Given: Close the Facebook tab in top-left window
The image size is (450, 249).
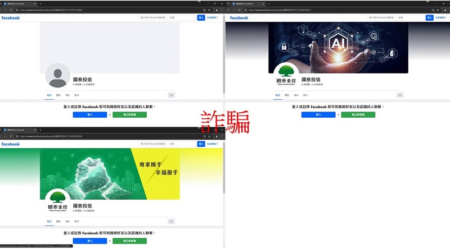Looking at the screenshot, I should coord(35,4).
